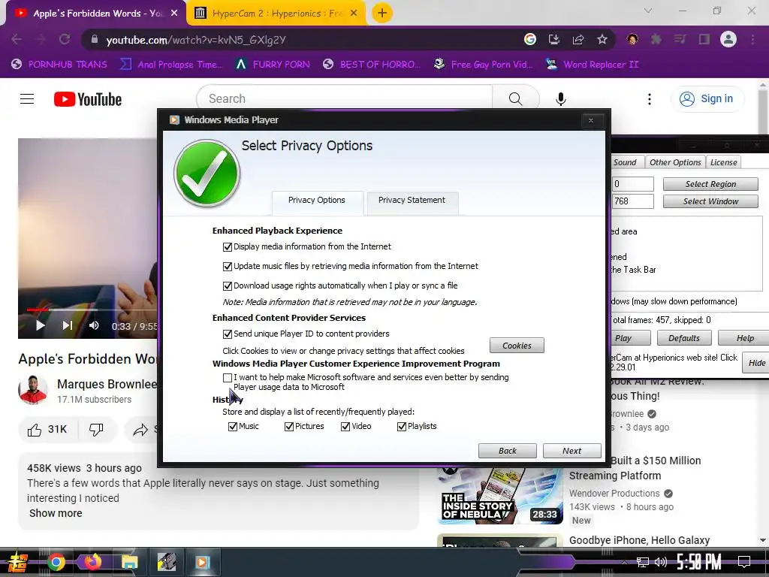This screenshot has width=769, height=577.
Task: Open the browser side panel icon
Action: pos(704,40)
